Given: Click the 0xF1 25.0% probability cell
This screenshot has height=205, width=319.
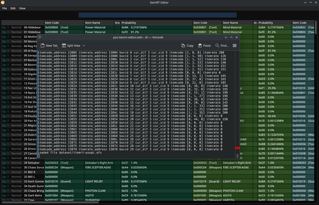Looking at the screenshot, I should 275,88.
